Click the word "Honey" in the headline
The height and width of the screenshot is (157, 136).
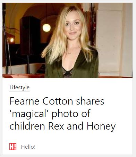(x=101, y=127)
